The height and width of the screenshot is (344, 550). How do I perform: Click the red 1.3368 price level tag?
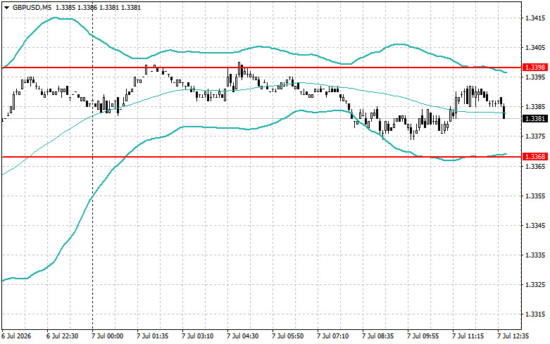click(535, 157)
